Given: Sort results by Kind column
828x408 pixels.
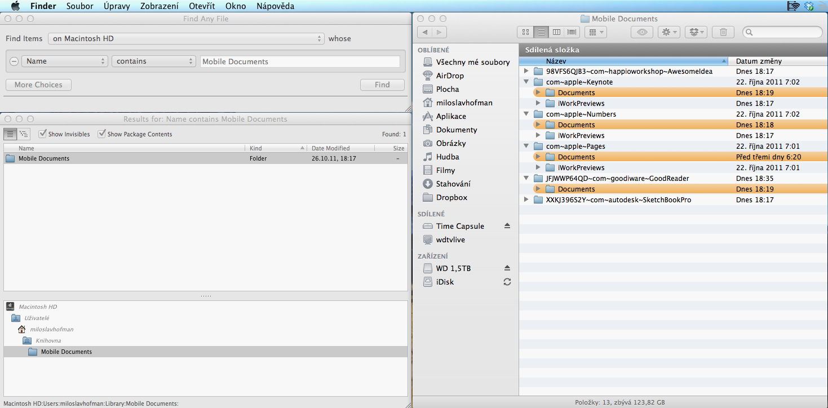Looking at the screenshot, I should (x=276, y=148).
